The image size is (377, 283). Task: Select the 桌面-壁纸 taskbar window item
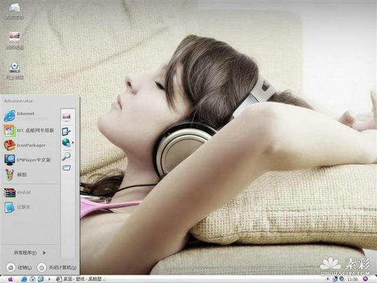pyautogui.click(x=80, y=278)
